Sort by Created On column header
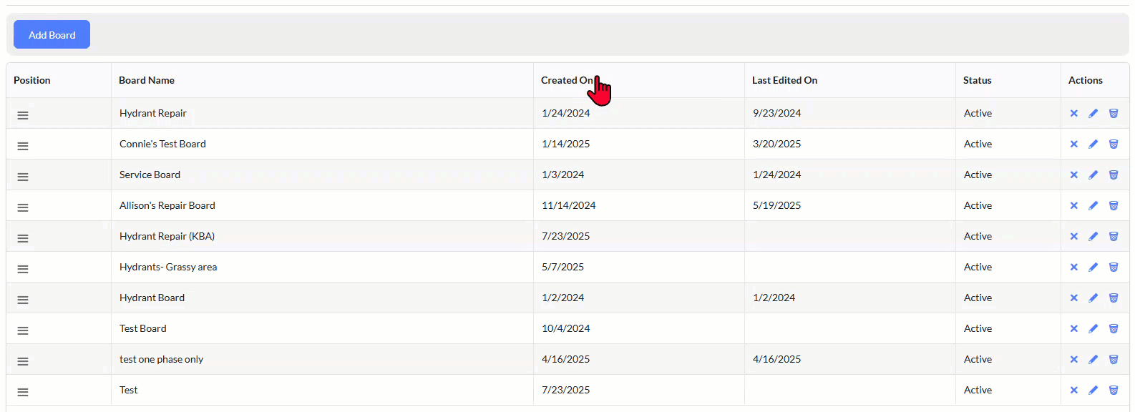The height and width of the screenshot is (412, 1135). point(567,80)
